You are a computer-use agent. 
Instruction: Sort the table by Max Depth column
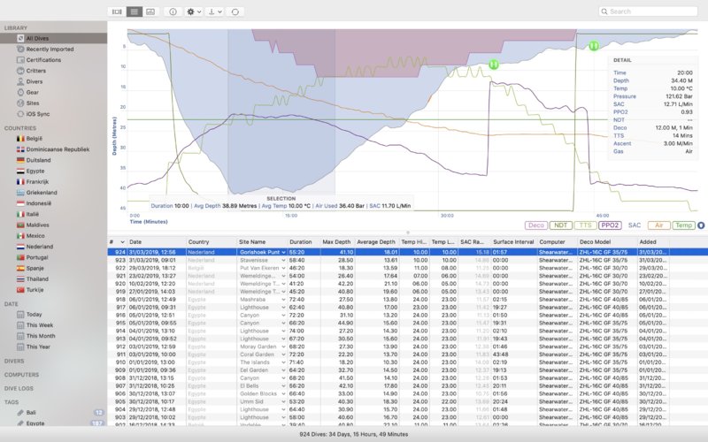click(x=337, y=241)
